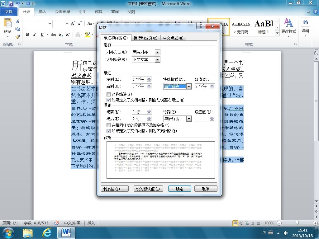Image resolution: width=319 pixels, height=239 pixels.
Task: Select the Format Painter brush icon
Action: click(18, 37)
